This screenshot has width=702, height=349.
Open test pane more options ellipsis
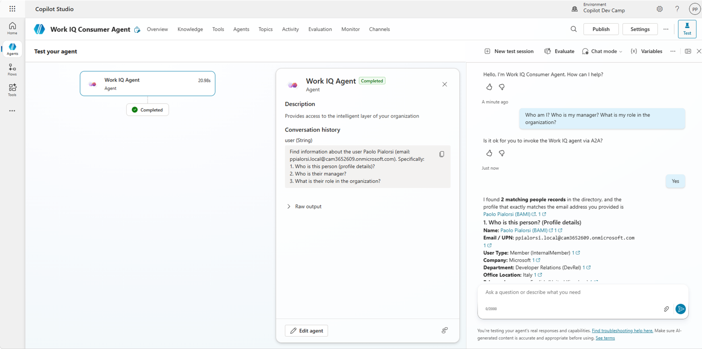pos(673,51)
